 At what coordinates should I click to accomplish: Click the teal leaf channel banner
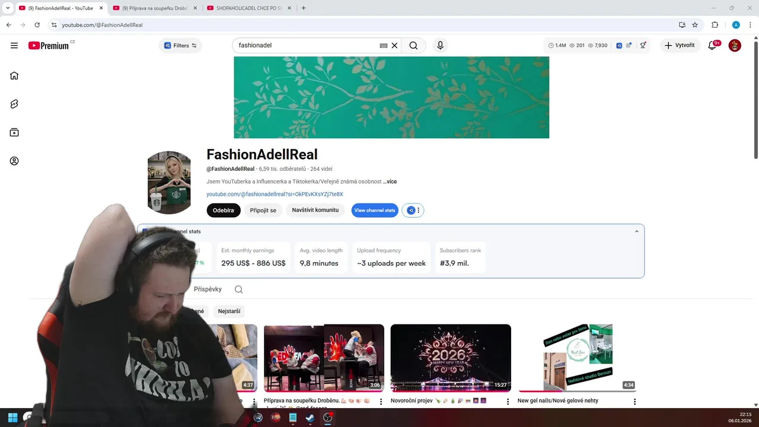391,97
